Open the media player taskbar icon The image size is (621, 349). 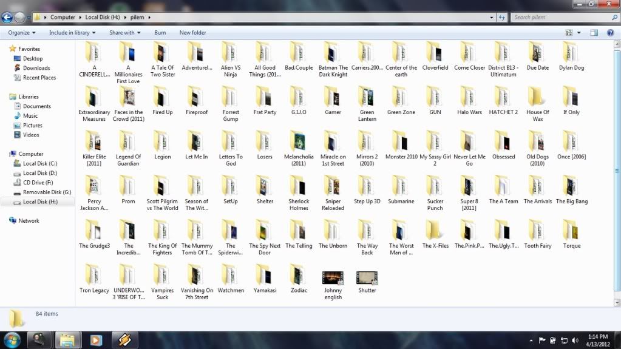96,340
